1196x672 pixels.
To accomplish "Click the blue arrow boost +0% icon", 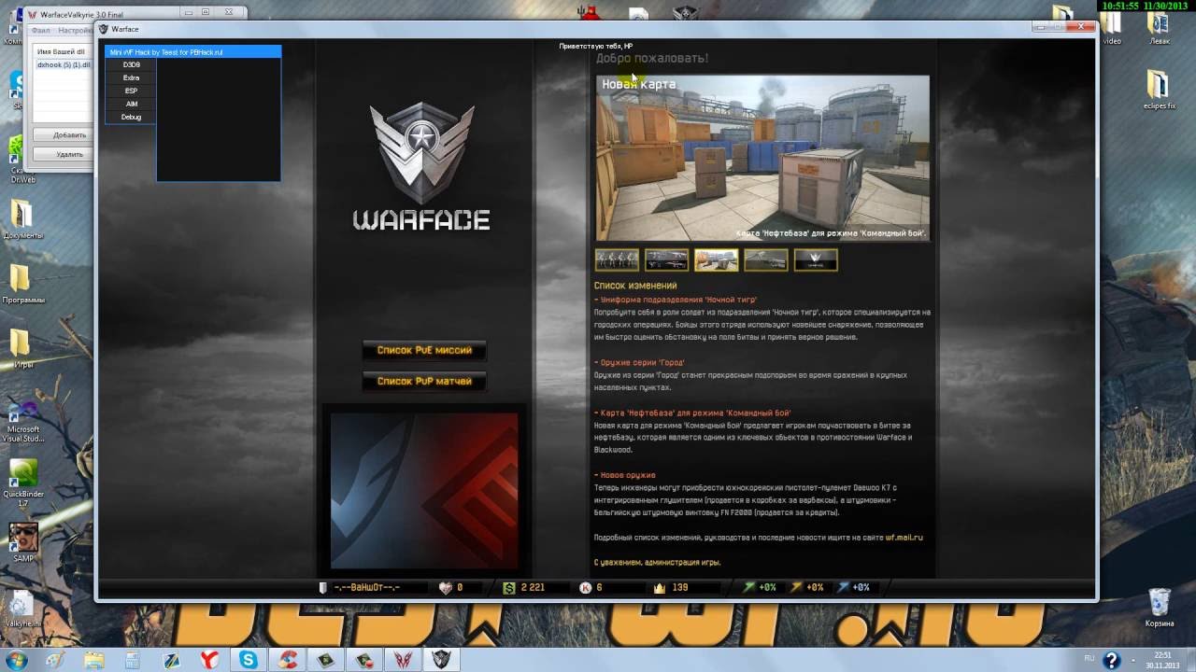I will point(844,587).
